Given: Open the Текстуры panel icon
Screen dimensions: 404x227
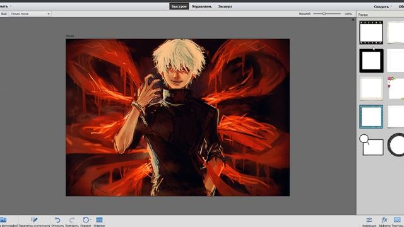Looking at the screenshot, I should point(397,220).
